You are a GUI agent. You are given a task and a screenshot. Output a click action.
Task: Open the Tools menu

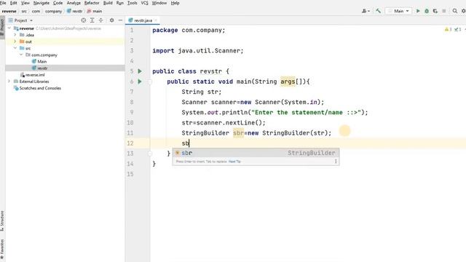[133, 3]
